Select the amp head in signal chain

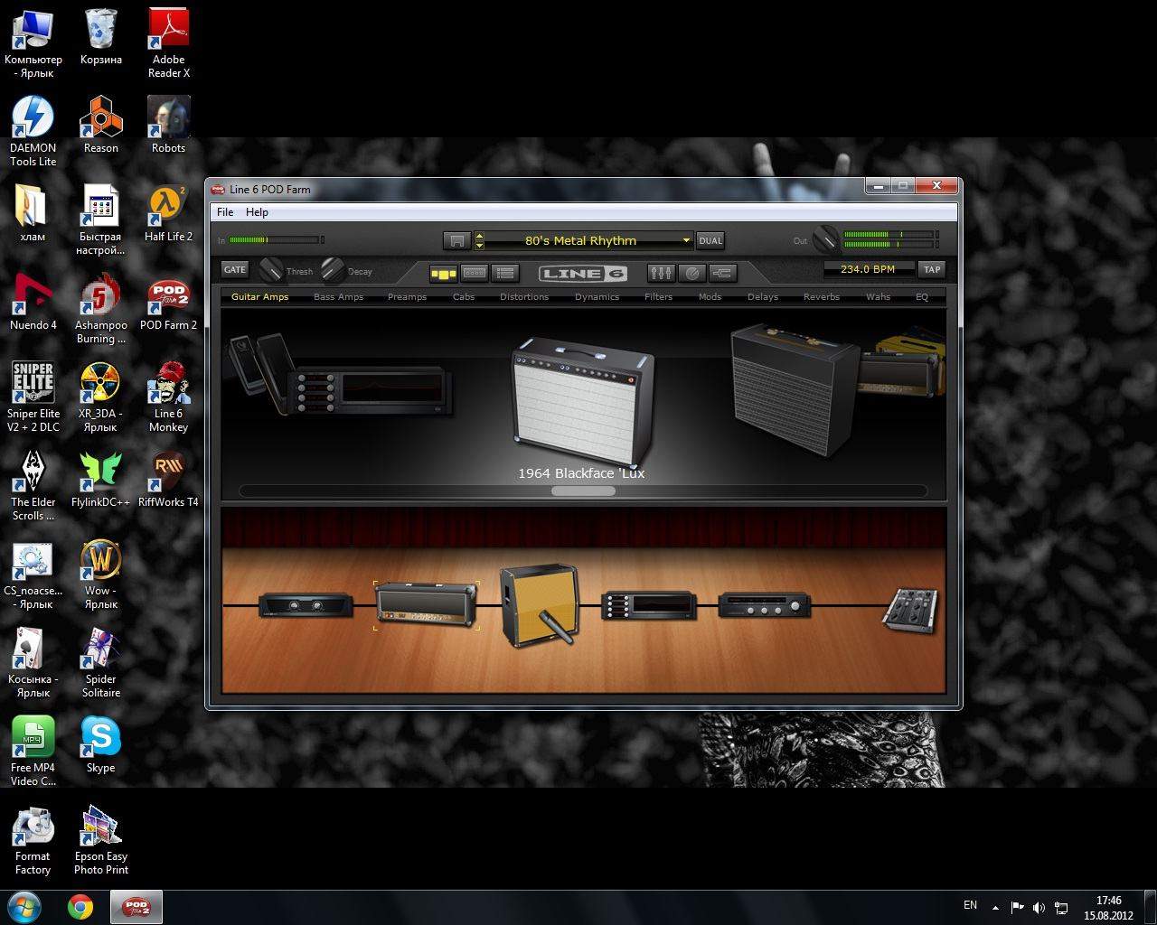tap(426, 603)
